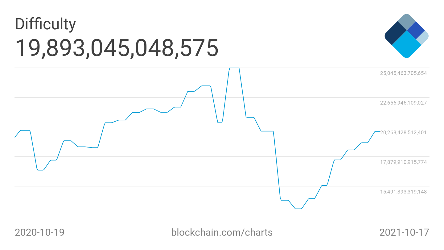Image resolution: width=444 pixels, height=250 pixels.
Task: Click the right end of the chart line
Action: 379,131
